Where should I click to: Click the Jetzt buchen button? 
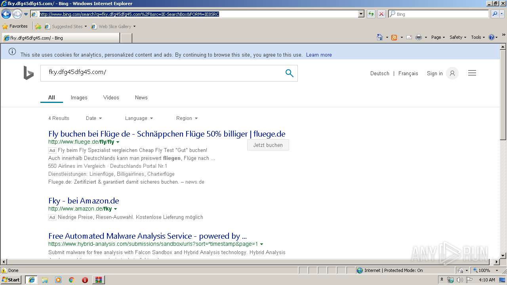[268, 145]
